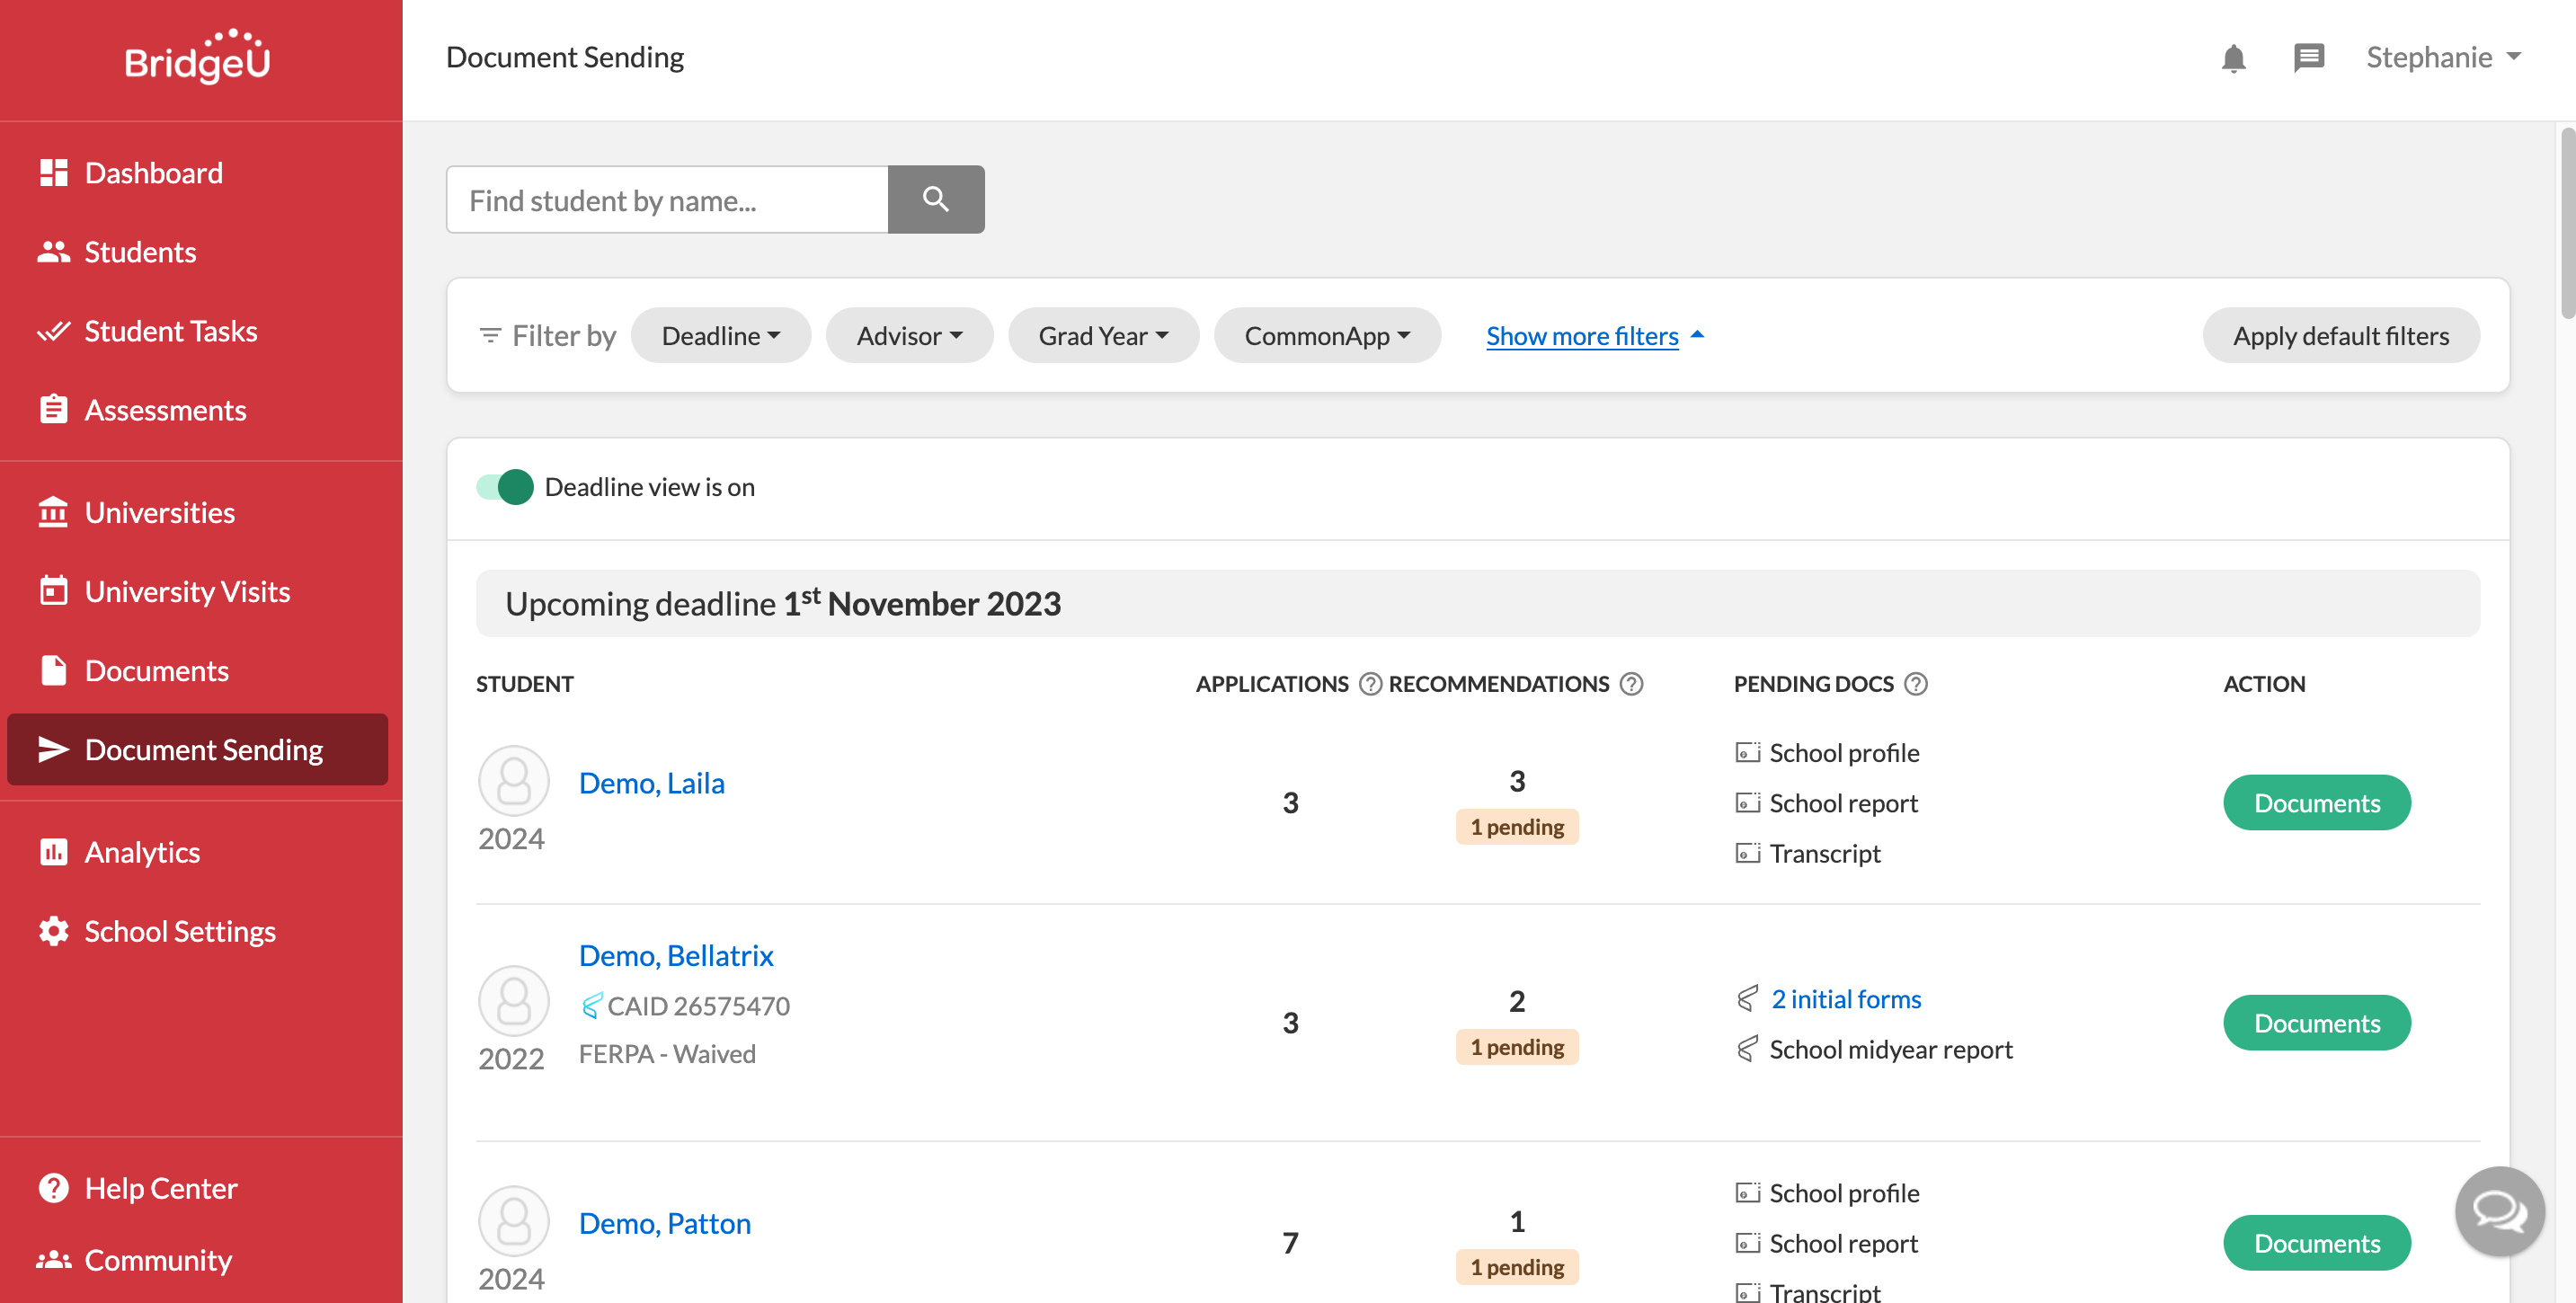The image size is (2576, 1303).
Task: Click Apply default filters button
Action: pos(2341,336)
